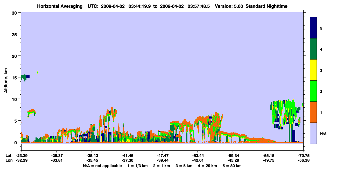Click the latitude value -47.47
This screenshot has width=337, height=173.
tap(162, 156)
